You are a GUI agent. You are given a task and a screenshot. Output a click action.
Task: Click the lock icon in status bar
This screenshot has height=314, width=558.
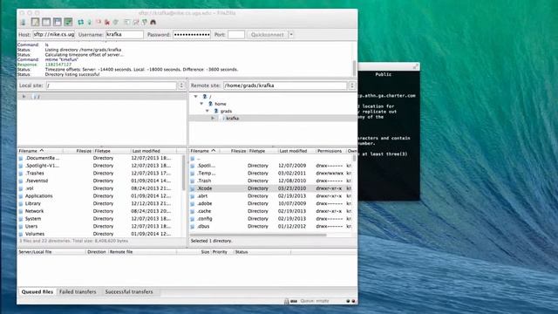tap(287, 301)
